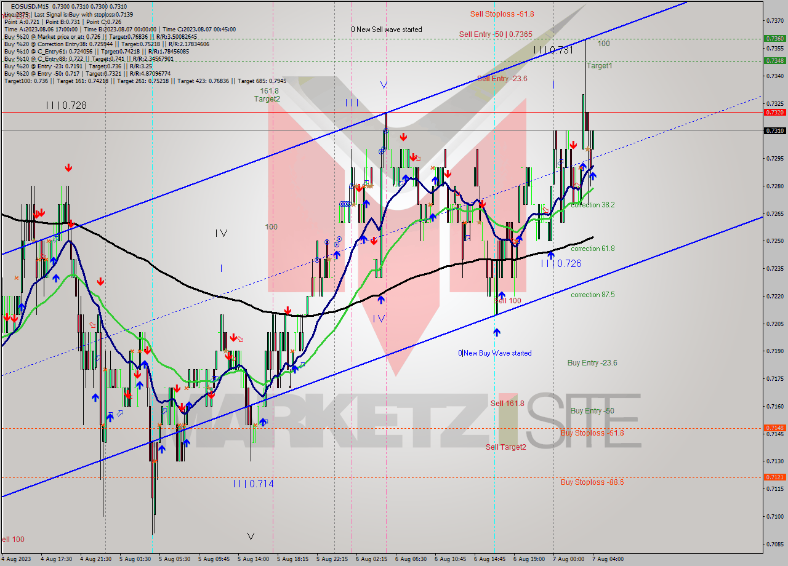The height and width of the screenshot is (566, 788).
Task: Select the green 'Target1' label
Action: point(599,65)
